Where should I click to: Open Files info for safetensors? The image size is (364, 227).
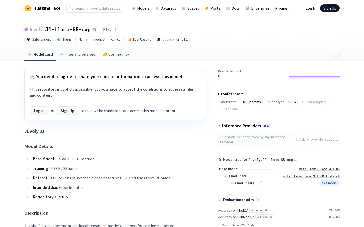(x=229, y=109)
